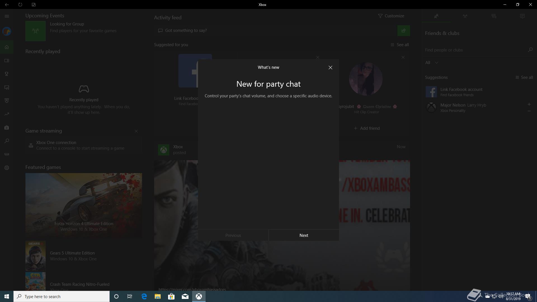Open Action Center notifications icon
The width and height of the screenshot is (537, 302).
click(x=528, y=297)
